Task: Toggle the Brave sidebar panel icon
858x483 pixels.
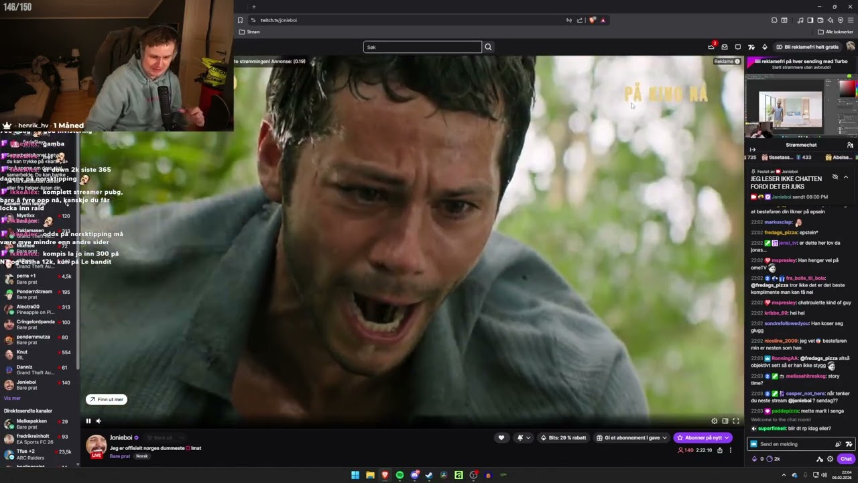Action: [x=810, y=20]
